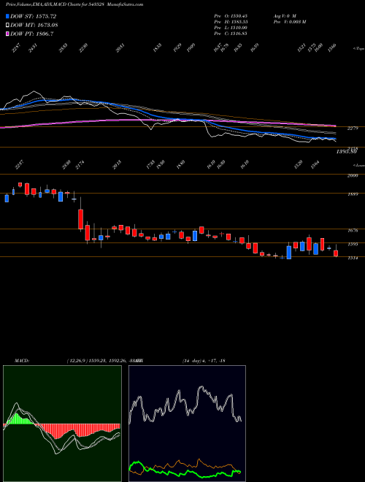365x482 pixels.
Task: Click the 1395.50 price label
Action: 346,152
